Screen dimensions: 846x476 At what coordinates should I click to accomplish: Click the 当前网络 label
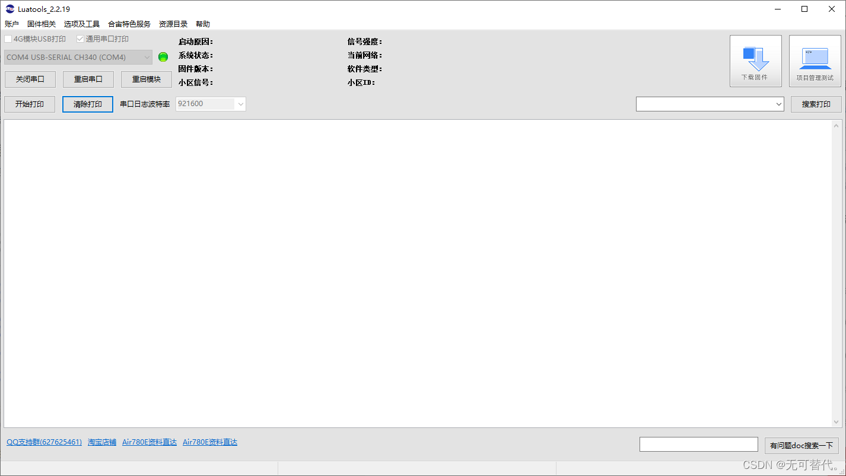click(x=365, y=55)
